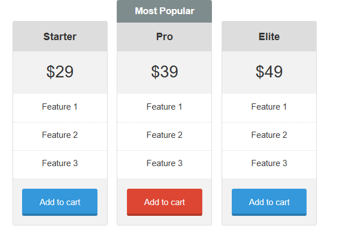
Task: Click Feature 3 of the Elite plan
Action: 269,163
